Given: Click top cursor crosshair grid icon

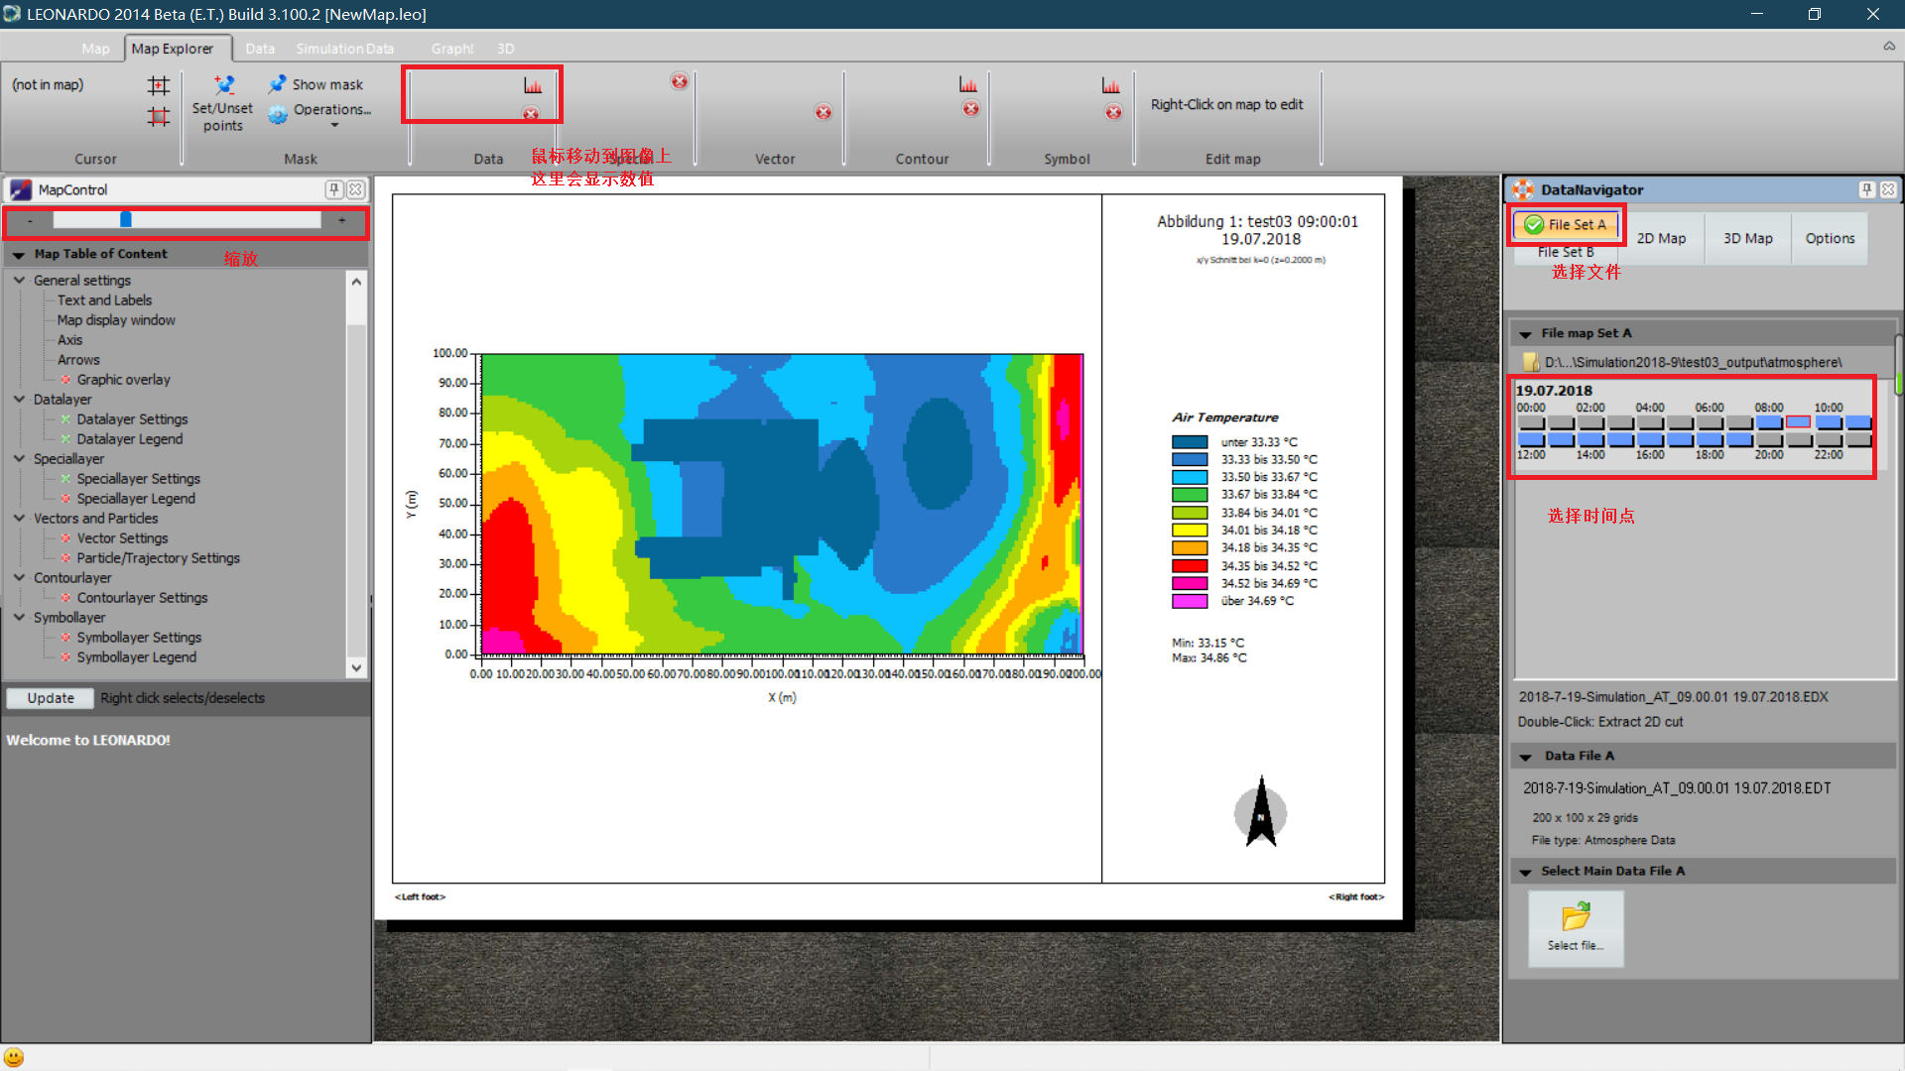Looking at the screenshot, I should click(159, 85).
